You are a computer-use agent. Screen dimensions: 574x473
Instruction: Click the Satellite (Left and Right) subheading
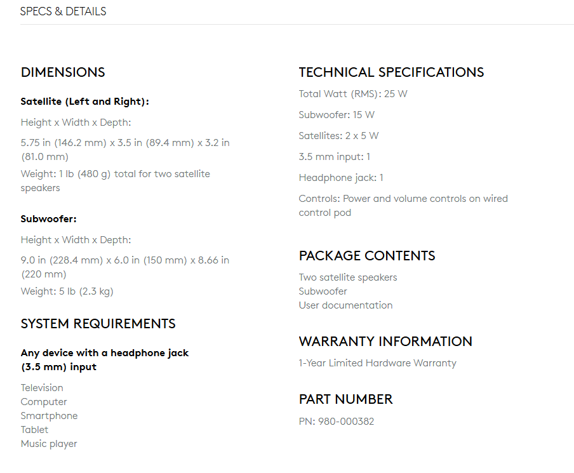pos(85,102)
